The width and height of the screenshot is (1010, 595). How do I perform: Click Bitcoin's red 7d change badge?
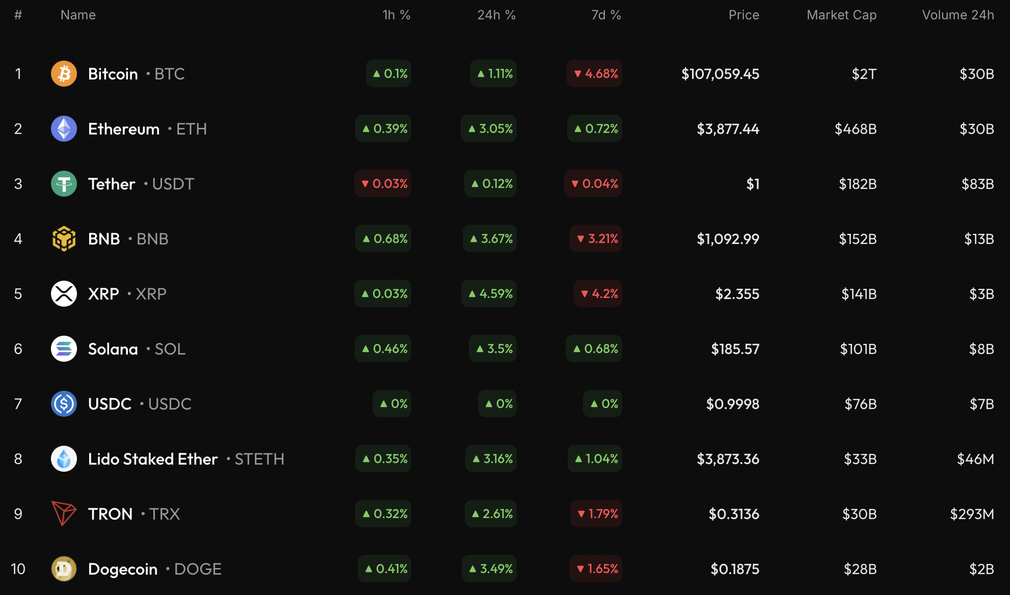594,74
